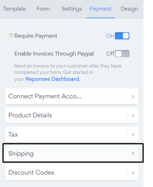Switch to the Template tab
Viewport: 153px width, 187px height.
tap(14, 9)
